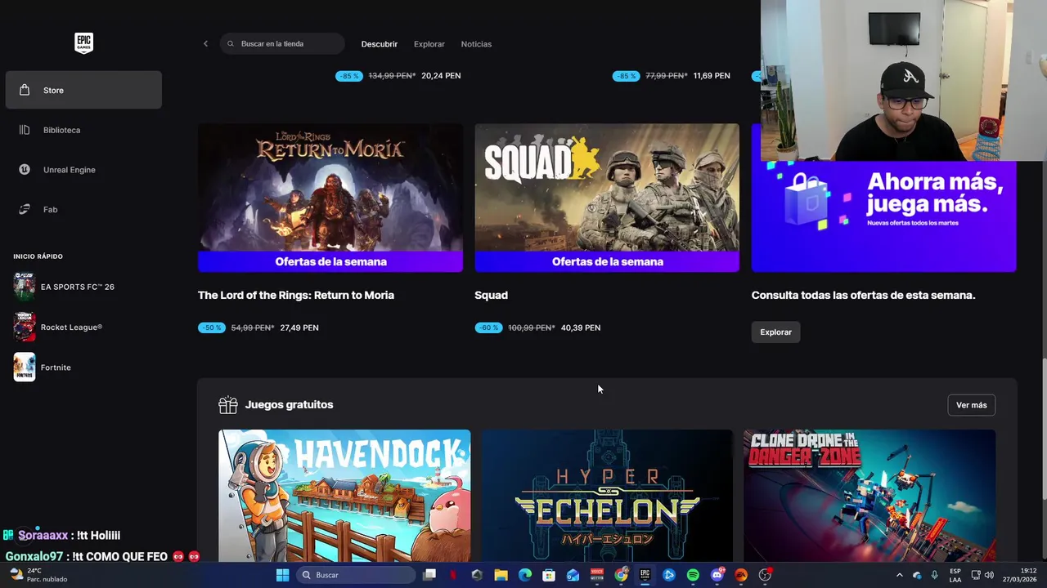Click the search magnifier icon in store
This screenshot has width=1047, height=588.
click(231, 44)
